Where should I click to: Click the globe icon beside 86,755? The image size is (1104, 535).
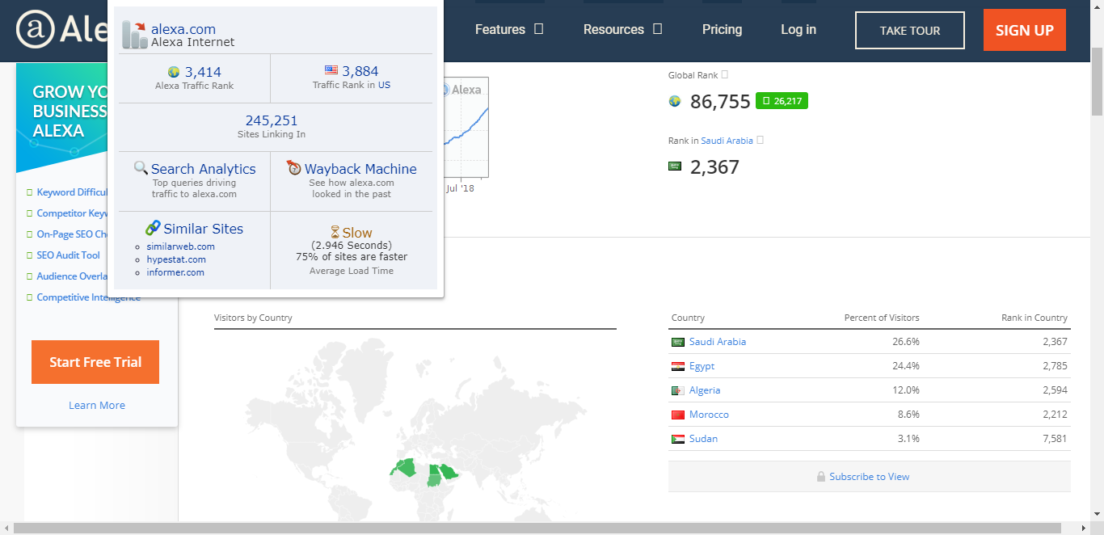point(675,101)
